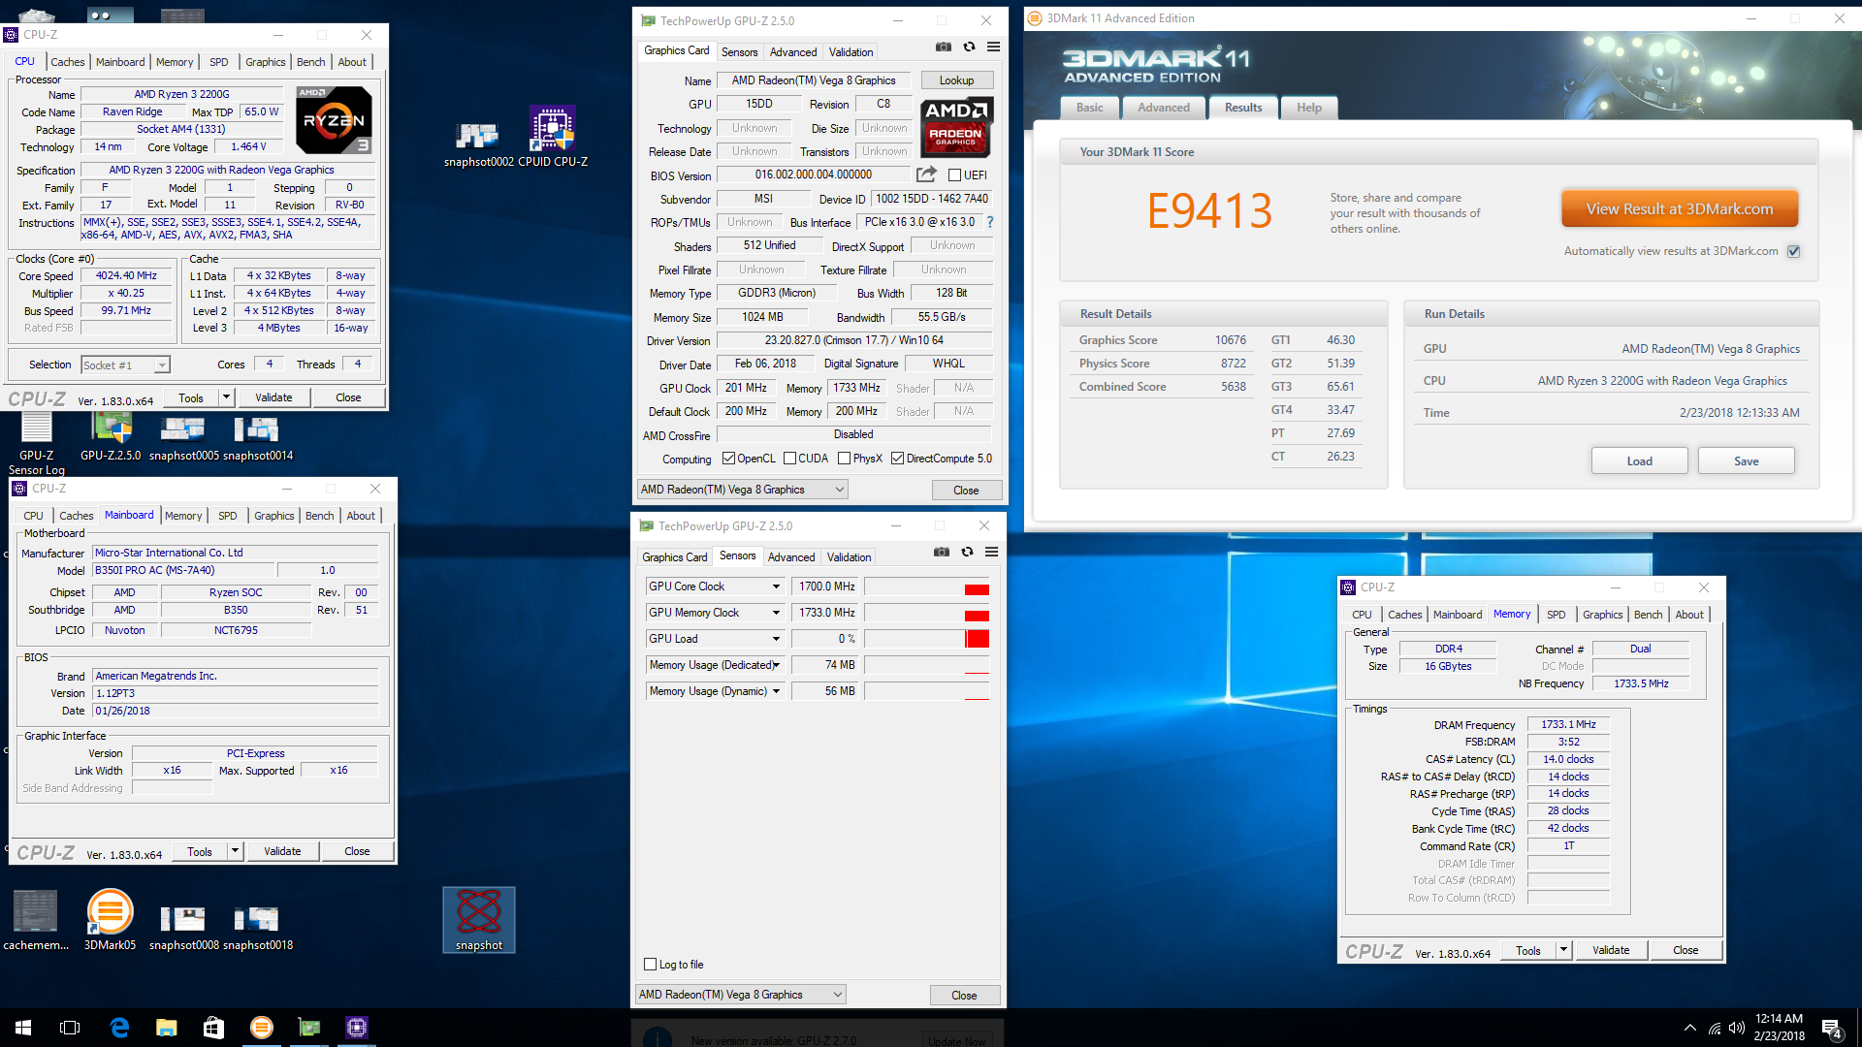The width and height of the screenshot is (1862, 1047).
Task: Open snaphsot0008 desktop icon
Action: (184, 928)
